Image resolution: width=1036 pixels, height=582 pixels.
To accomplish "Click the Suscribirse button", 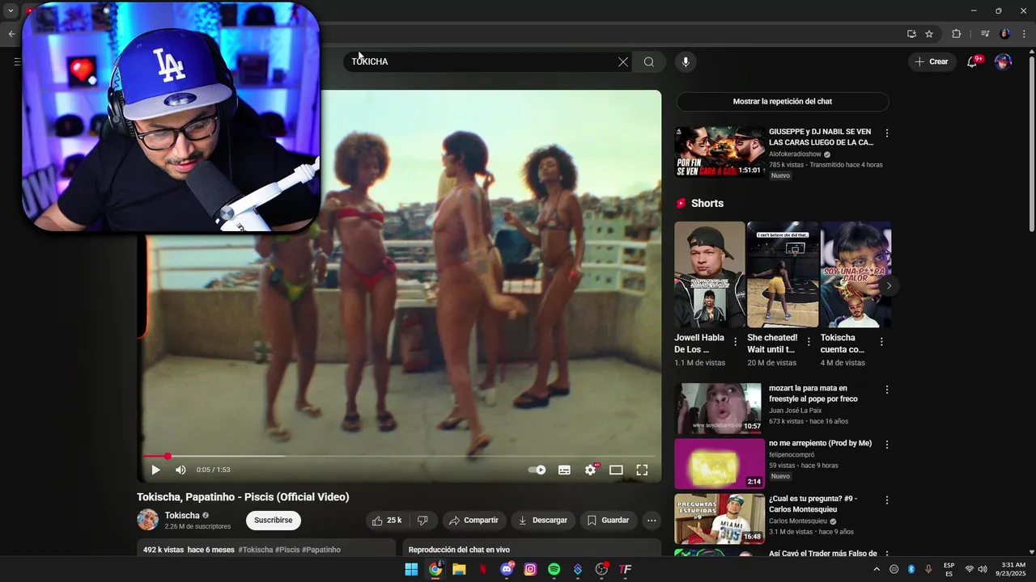I will [274, 521].
